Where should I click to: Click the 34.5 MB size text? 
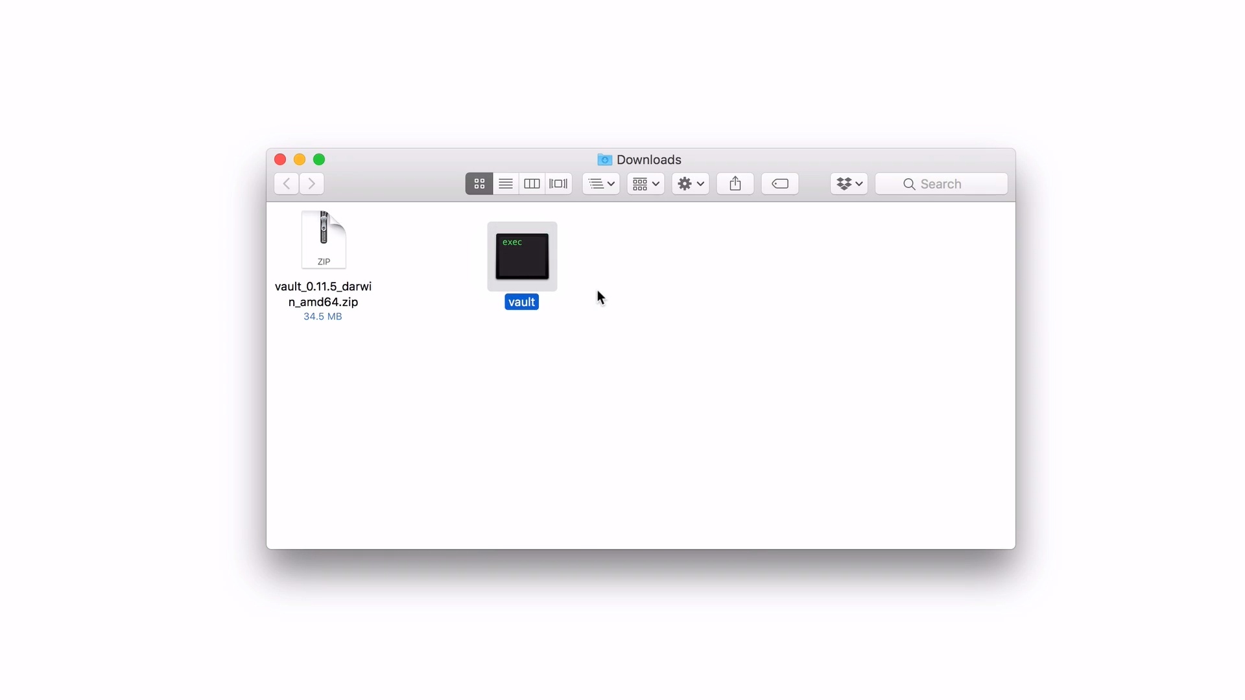(x=323, y=317)
